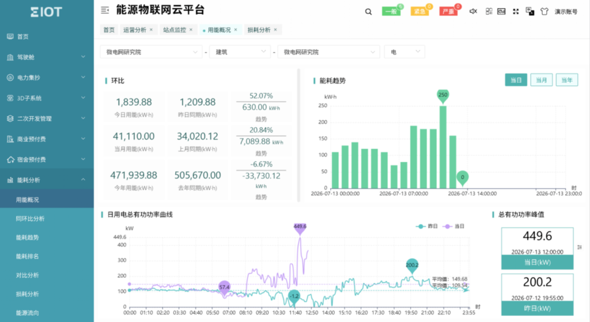Open 同环比分析 in sidebar

[30, 218]
